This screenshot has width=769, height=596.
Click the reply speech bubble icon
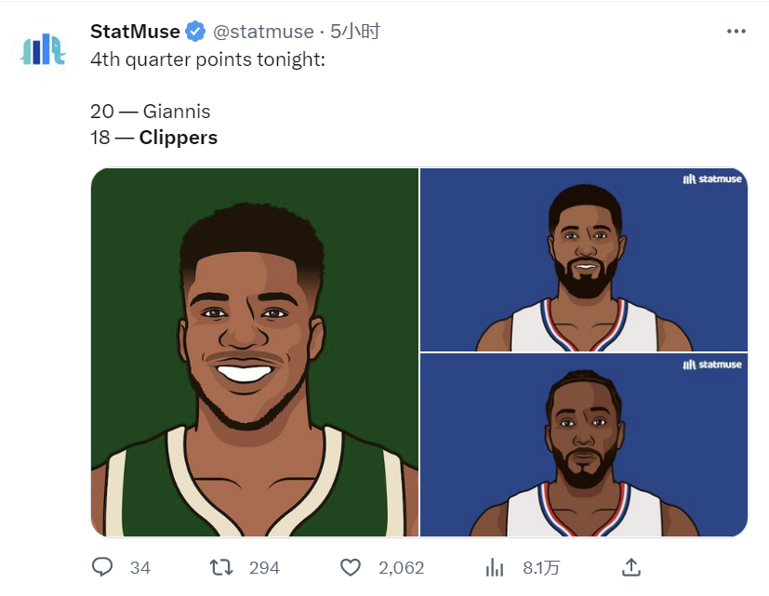click(x=102, y=567)
